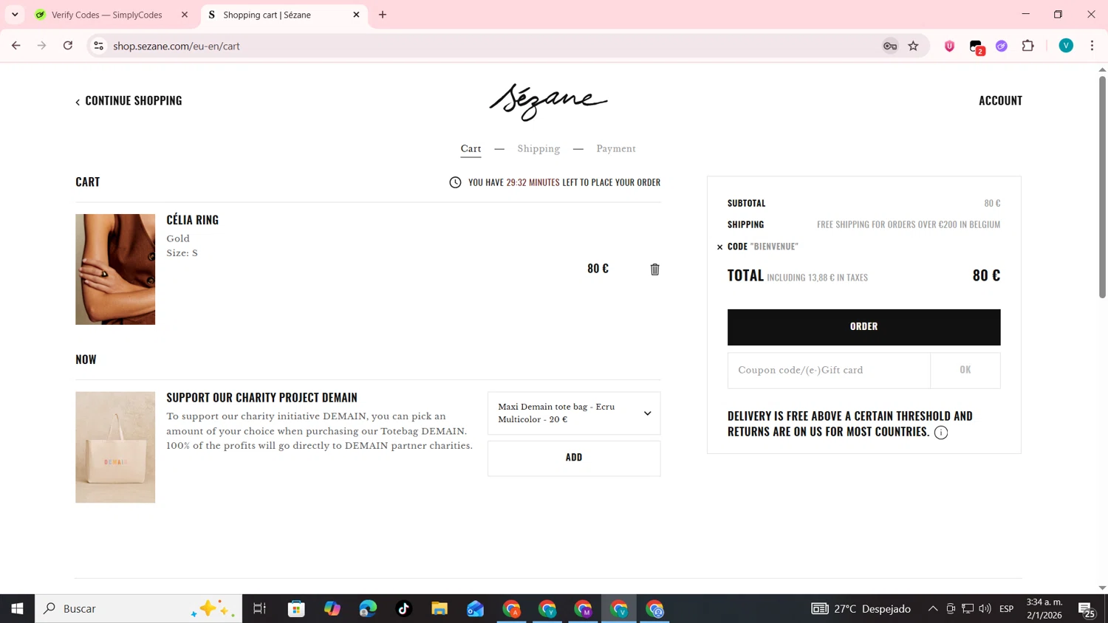Focus the Coupon code/(e-)Gift card field
This screenshot has height=623, width=1108.
829,370
